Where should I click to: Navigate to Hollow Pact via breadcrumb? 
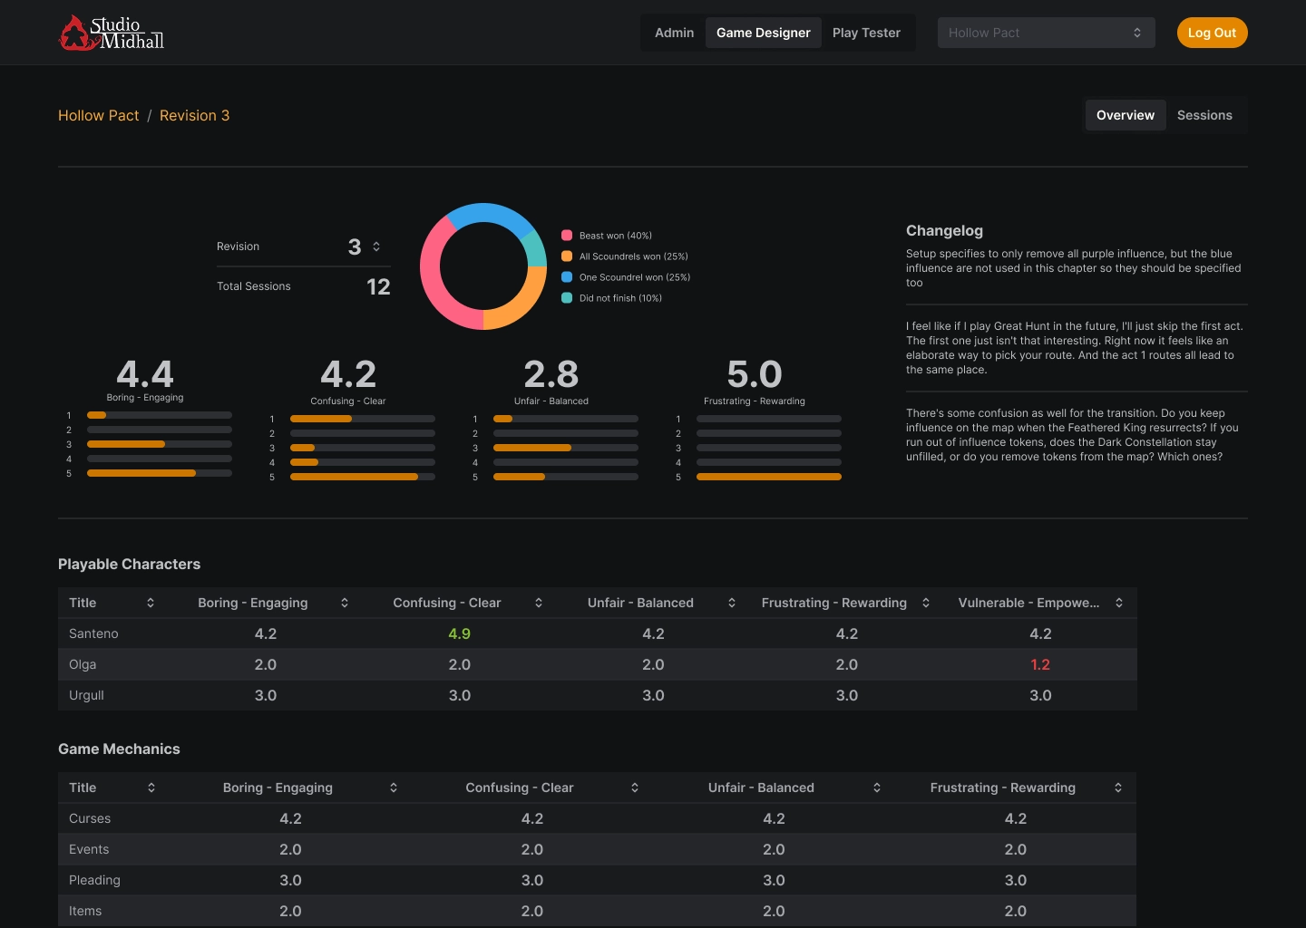click(x=98, y=115)
